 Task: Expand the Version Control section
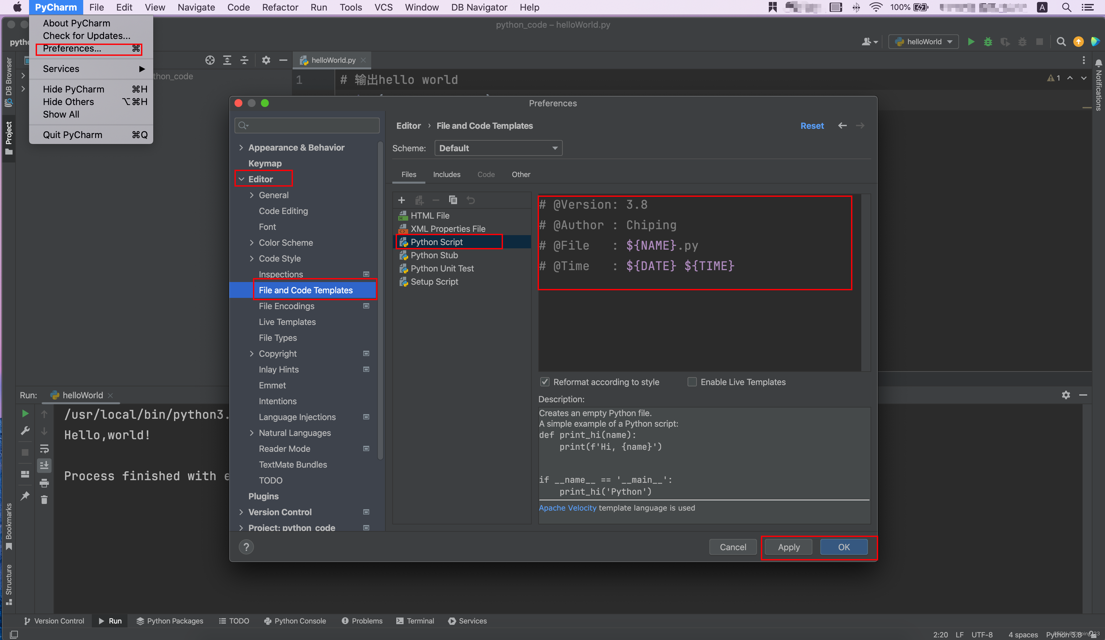point(241,512)
